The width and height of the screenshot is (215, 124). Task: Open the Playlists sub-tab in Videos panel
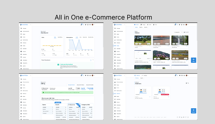[141, 27]
